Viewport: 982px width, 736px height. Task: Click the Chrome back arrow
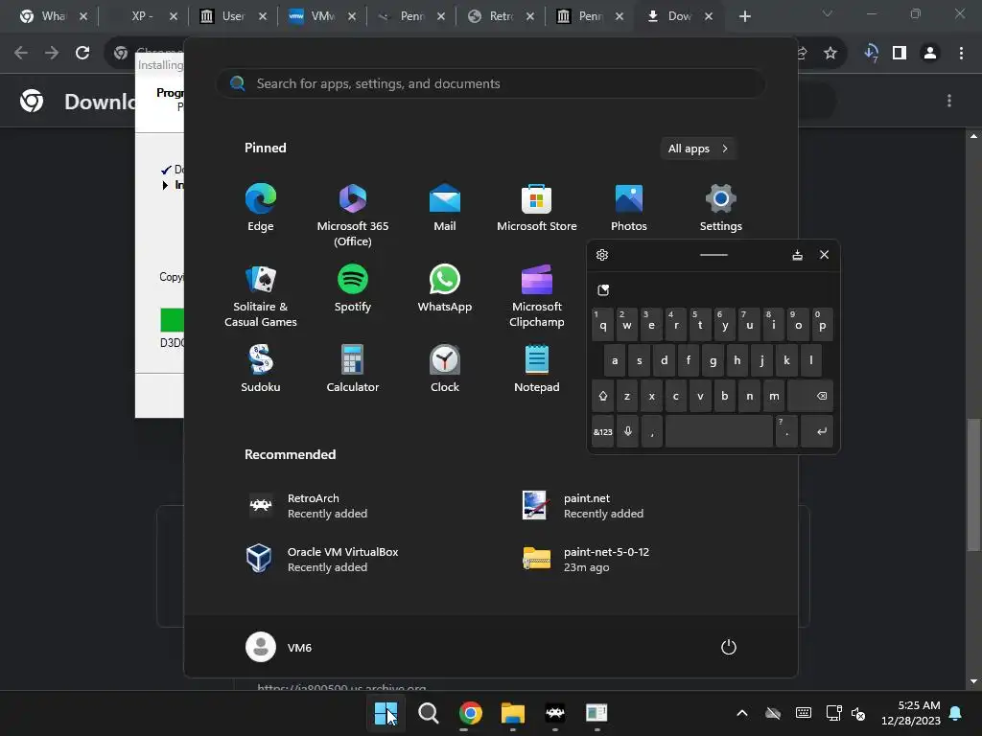point(21,53)
